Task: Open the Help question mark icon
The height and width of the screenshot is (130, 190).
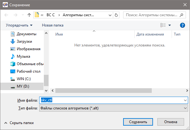Action: coord(183,25)
